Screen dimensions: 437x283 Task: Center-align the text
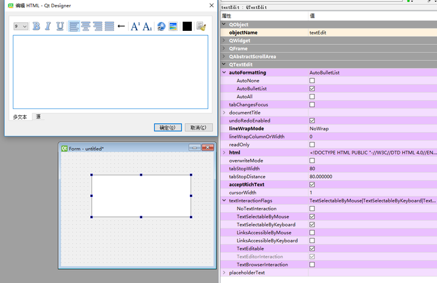(86, 26)
